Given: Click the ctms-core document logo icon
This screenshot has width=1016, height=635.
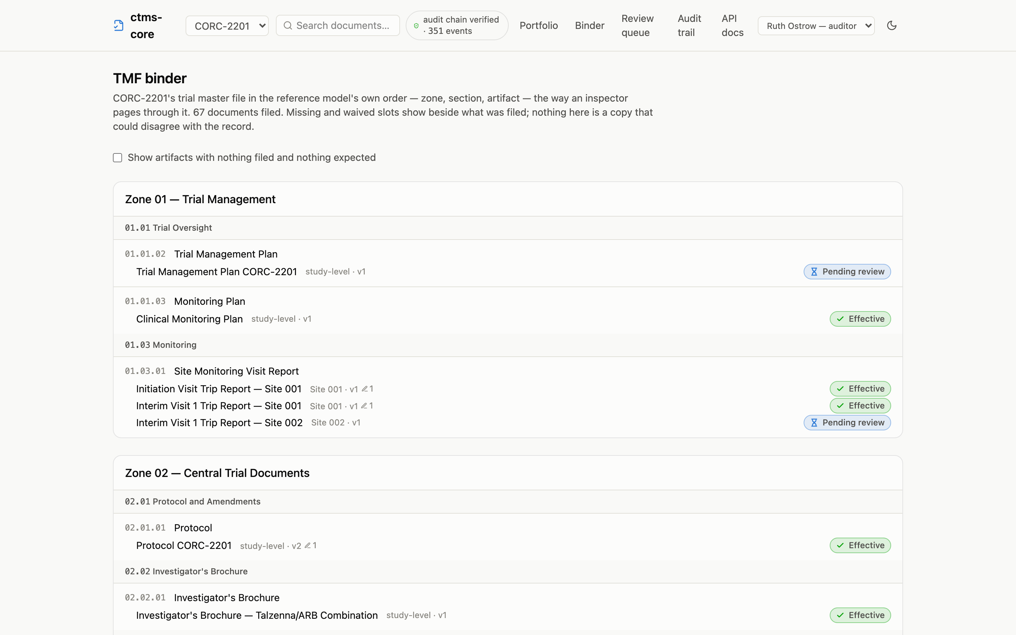Looking at the screenshot, I should (x=119, y=26).
